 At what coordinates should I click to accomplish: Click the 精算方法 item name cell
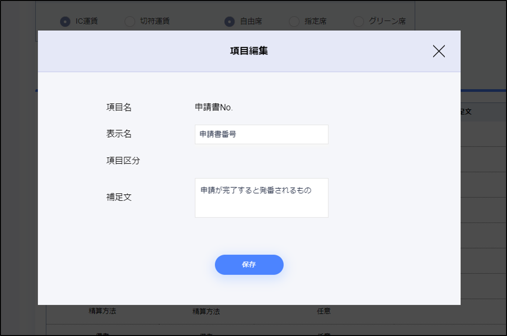click(x=102, y=311)
